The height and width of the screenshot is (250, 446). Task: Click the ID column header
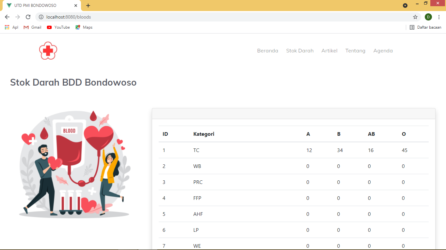(x=165, y=134)
